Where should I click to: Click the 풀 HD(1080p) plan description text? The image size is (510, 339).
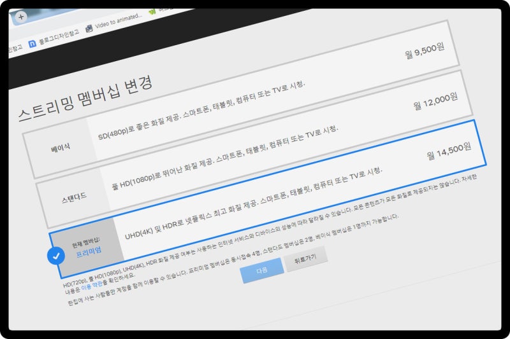point(225,158)
